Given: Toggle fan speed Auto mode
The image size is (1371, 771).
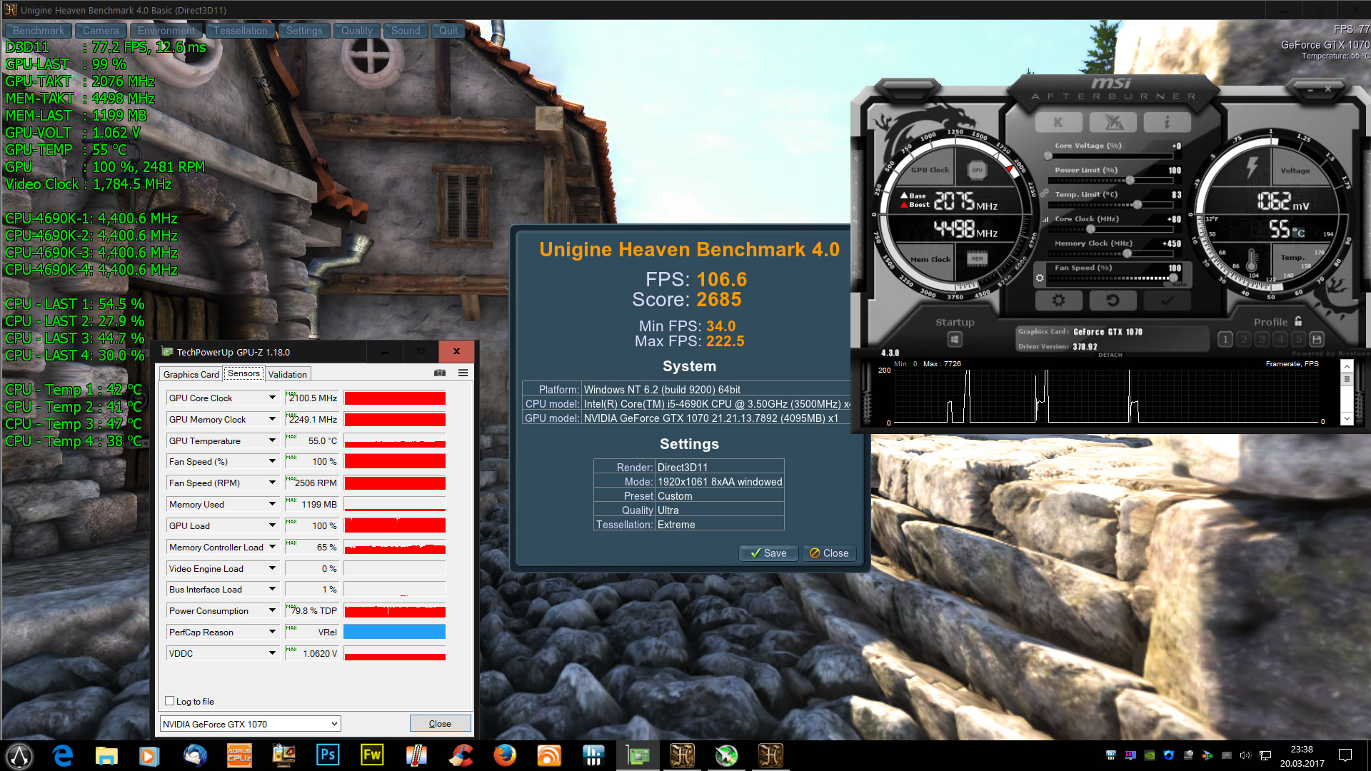Looking at the screenshot, I should (x=1179, y=285).
